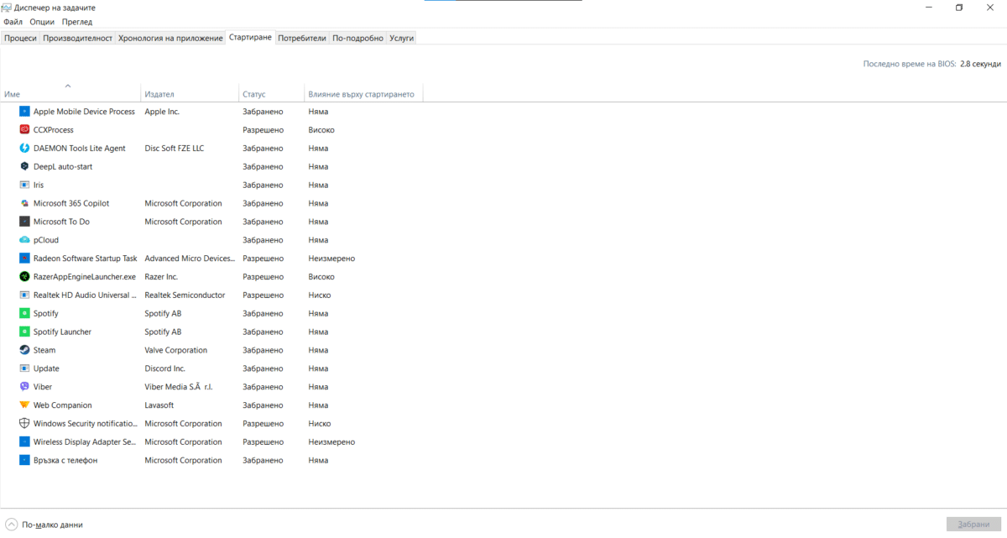This screenshot has width=1007, height=538.
Task: Click the 2.8 секунди BIOS time value
Action: coord(980,64)
